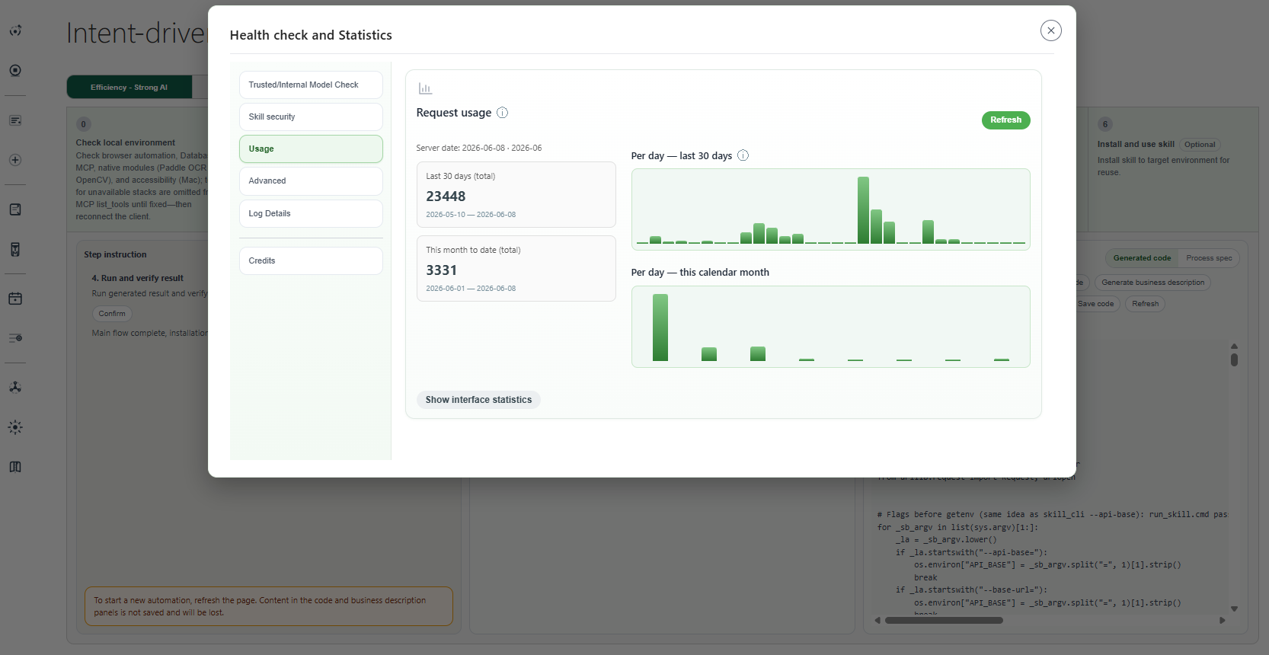Viewport: 1269px width, 655px height.
Task: Click the bar chart icon above Request usage
Action: pos(425,89)
